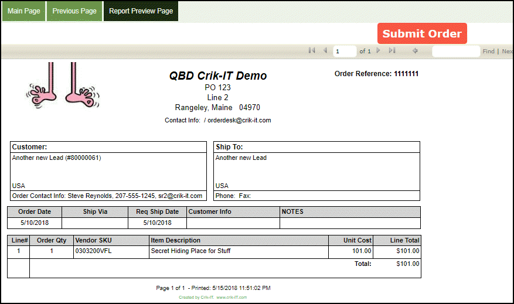Image resolution: width=514 pixels, height=304 pixels.
Task: Click the pink feet company logo
Action: coord(63,86)
